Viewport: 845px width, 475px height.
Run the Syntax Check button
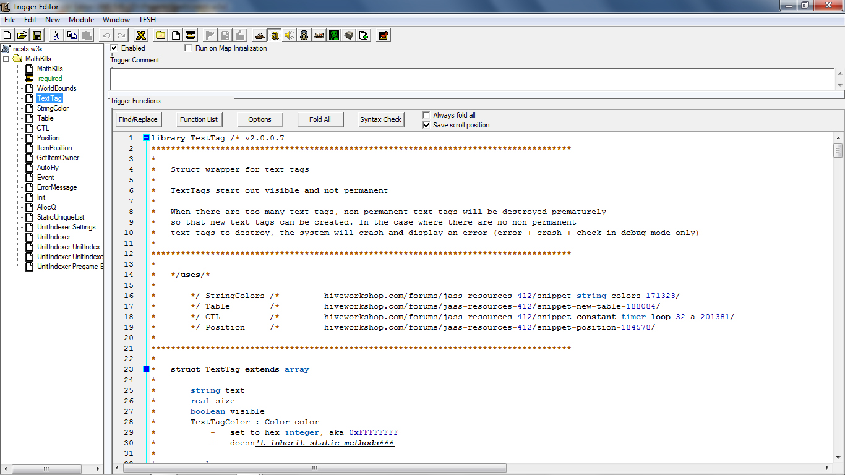pos(381,119)
